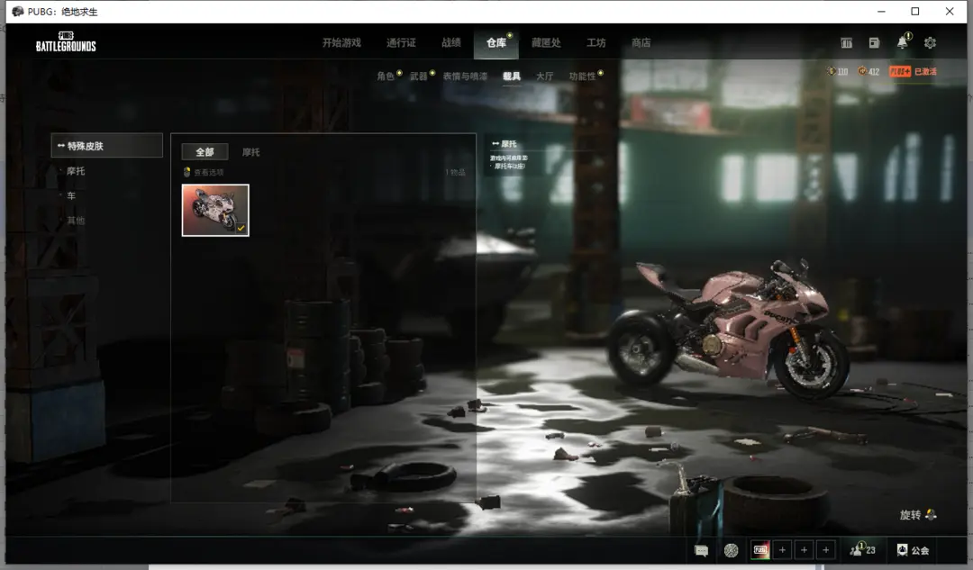Click the rightmost empty plus team slot
973x570 pixels.
pos(826,550)
